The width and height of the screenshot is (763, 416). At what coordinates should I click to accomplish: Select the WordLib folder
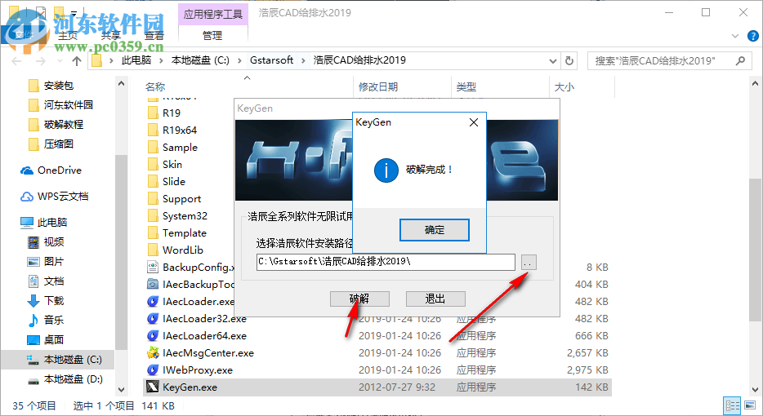pos(182,250)
